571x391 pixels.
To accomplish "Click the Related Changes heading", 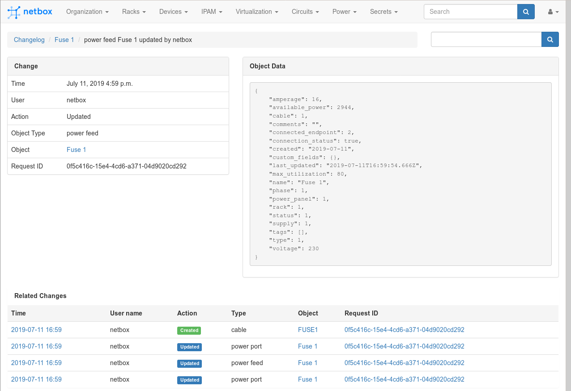I will pos(40,296).
